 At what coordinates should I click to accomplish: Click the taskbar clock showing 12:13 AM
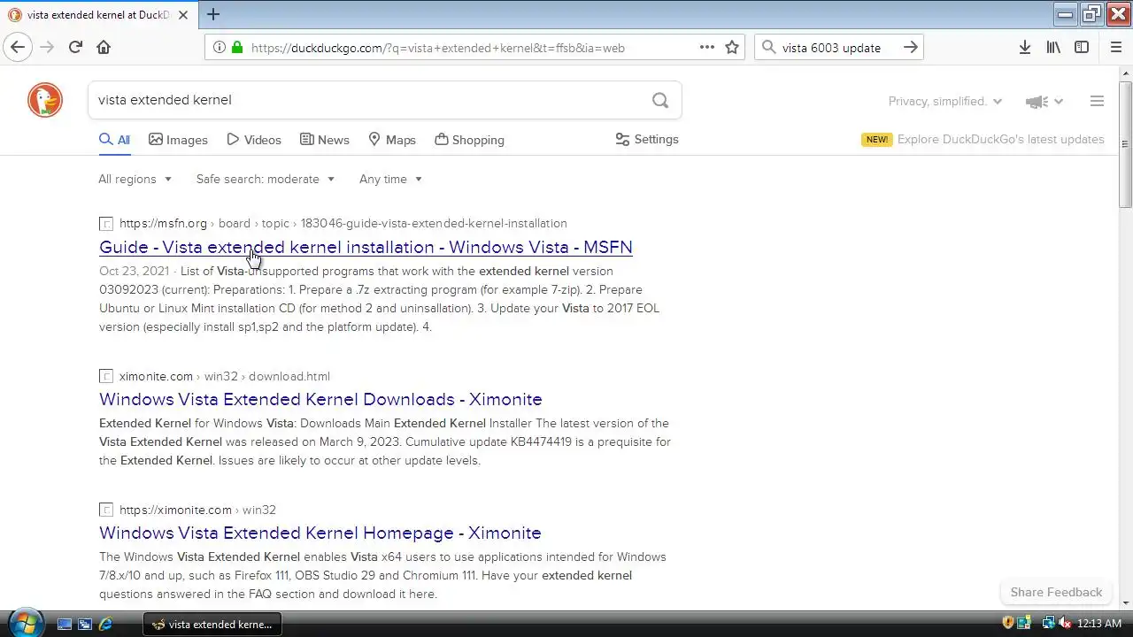point(1098,624)
